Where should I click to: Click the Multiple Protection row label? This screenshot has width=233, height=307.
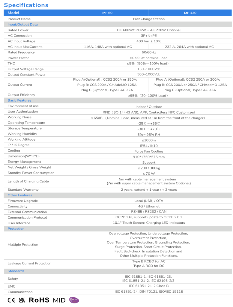coord(23,245)
